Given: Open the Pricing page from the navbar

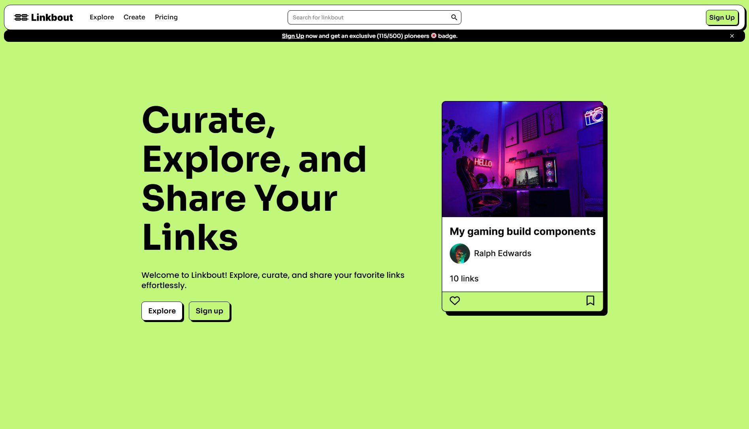Looking at the screenshot, I should (166, 17).
